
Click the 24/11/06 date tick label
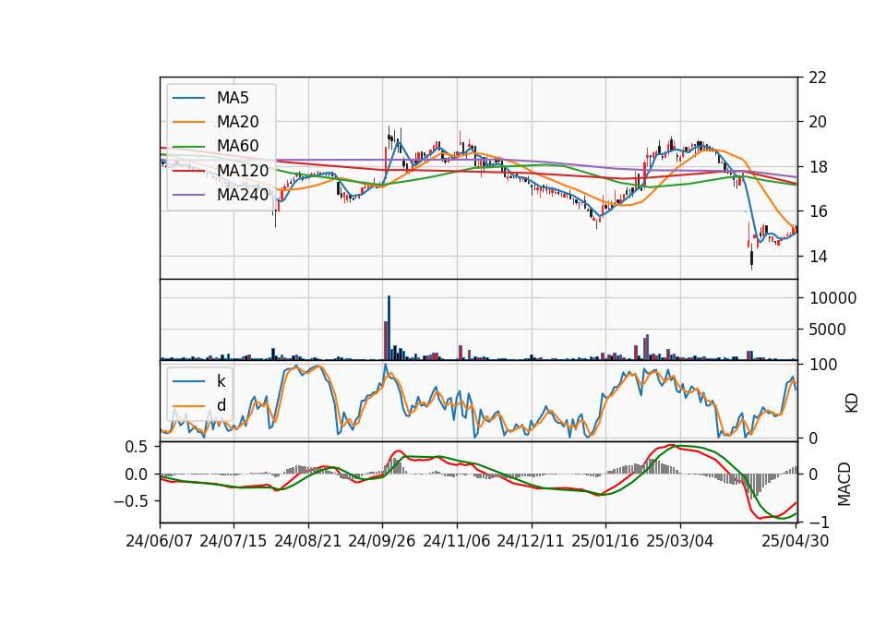[x=457, y=541]
